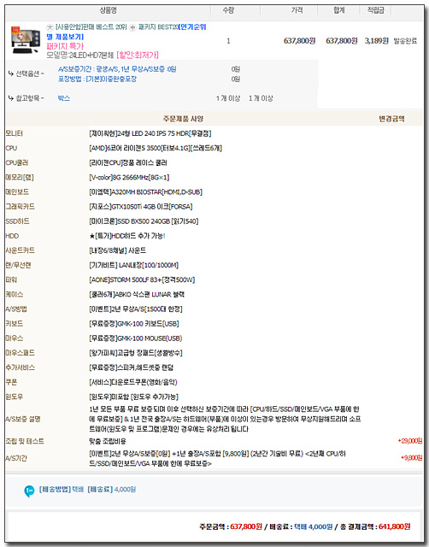Click the +29,000원 change amount

tap(410, 441)
